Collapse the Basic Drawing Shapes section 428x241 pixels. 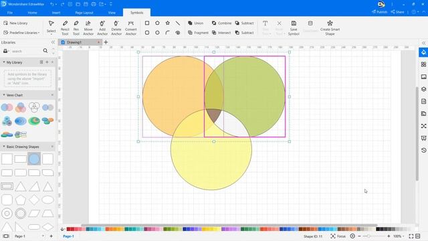point(4,147)
